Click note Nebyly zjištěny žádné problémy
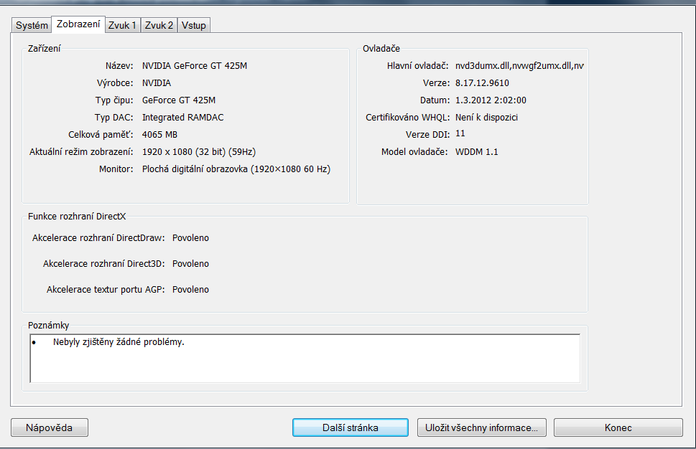 pyautogui.click(x=119, y=341)
